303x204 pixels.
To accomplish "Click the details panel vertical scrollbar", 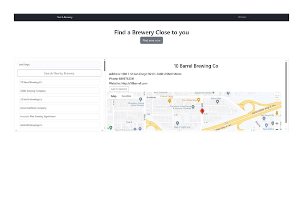I will [286, 92].
